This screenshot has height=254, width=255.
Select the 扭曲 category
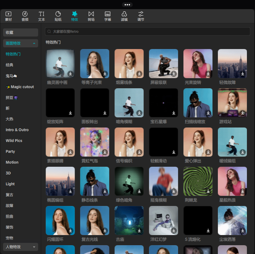[x=9, y=216]
